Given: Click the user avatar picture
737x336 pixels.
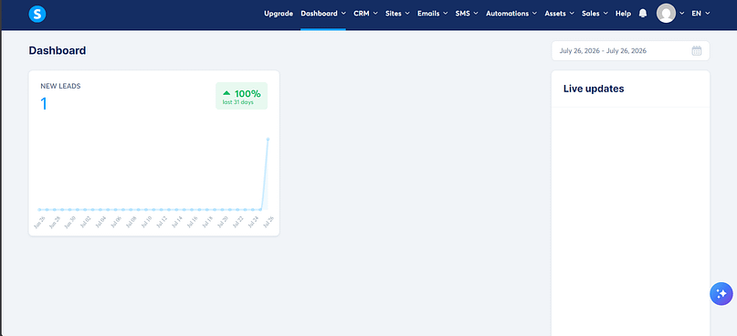Looking at the screenshot, I should tap(666, 13).
